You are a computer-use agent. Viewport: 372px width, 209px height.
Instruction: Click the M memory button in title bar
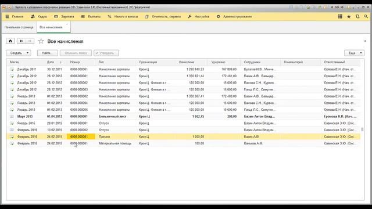tap(332, 8)
